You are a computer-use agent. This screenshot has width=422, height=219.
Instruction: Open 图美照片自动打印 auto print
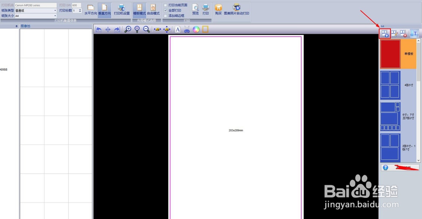point(237,10)
